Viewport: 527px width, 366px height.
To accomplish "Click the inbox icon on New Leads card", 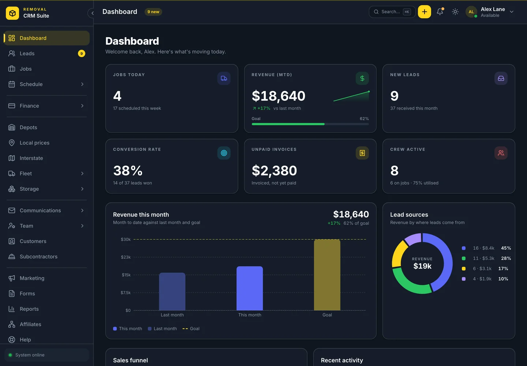I will [x=501, y=78].
